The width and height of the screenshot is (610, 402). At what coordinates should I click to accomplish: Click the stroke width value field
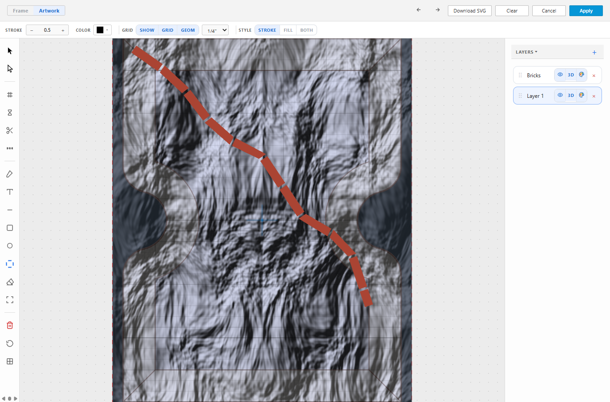click(x=47, y=30)
